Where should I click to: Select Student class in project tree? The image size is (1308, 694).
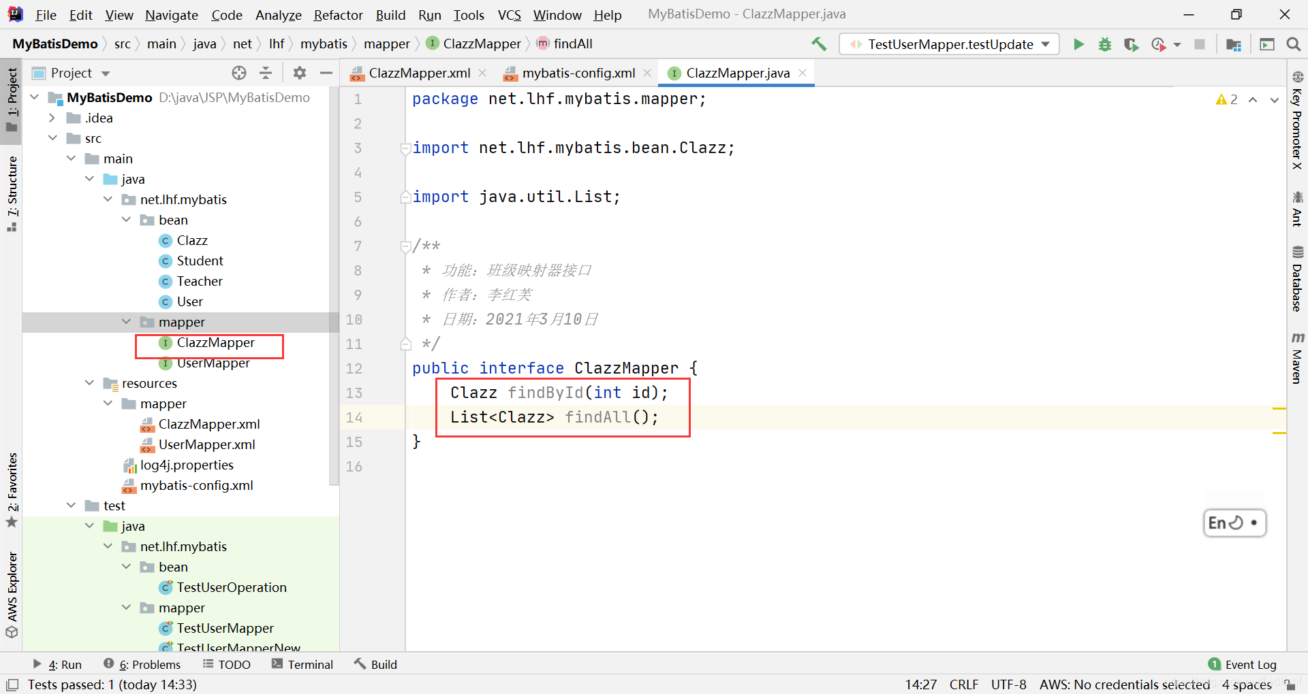200,261
